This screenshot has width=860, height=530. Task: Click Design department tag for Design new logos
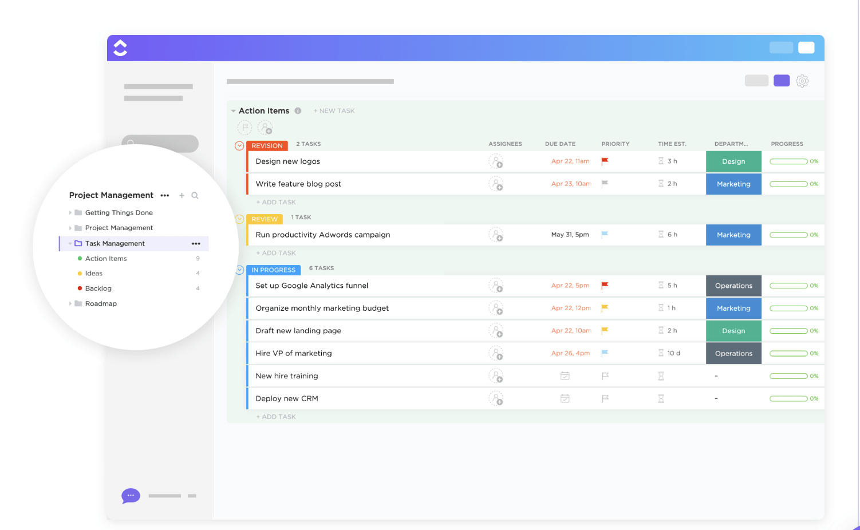tap(733, 161)
